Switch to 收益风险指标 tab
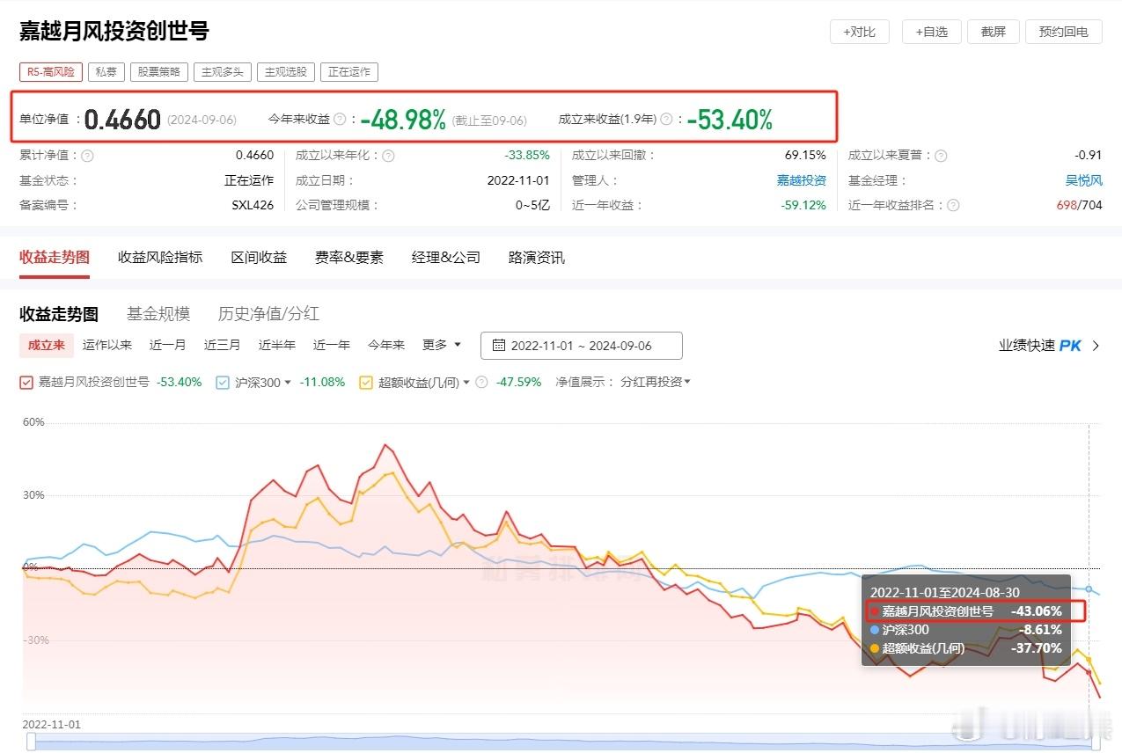 [160, 257]
